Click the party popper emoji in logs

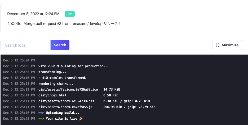[81, 119]
